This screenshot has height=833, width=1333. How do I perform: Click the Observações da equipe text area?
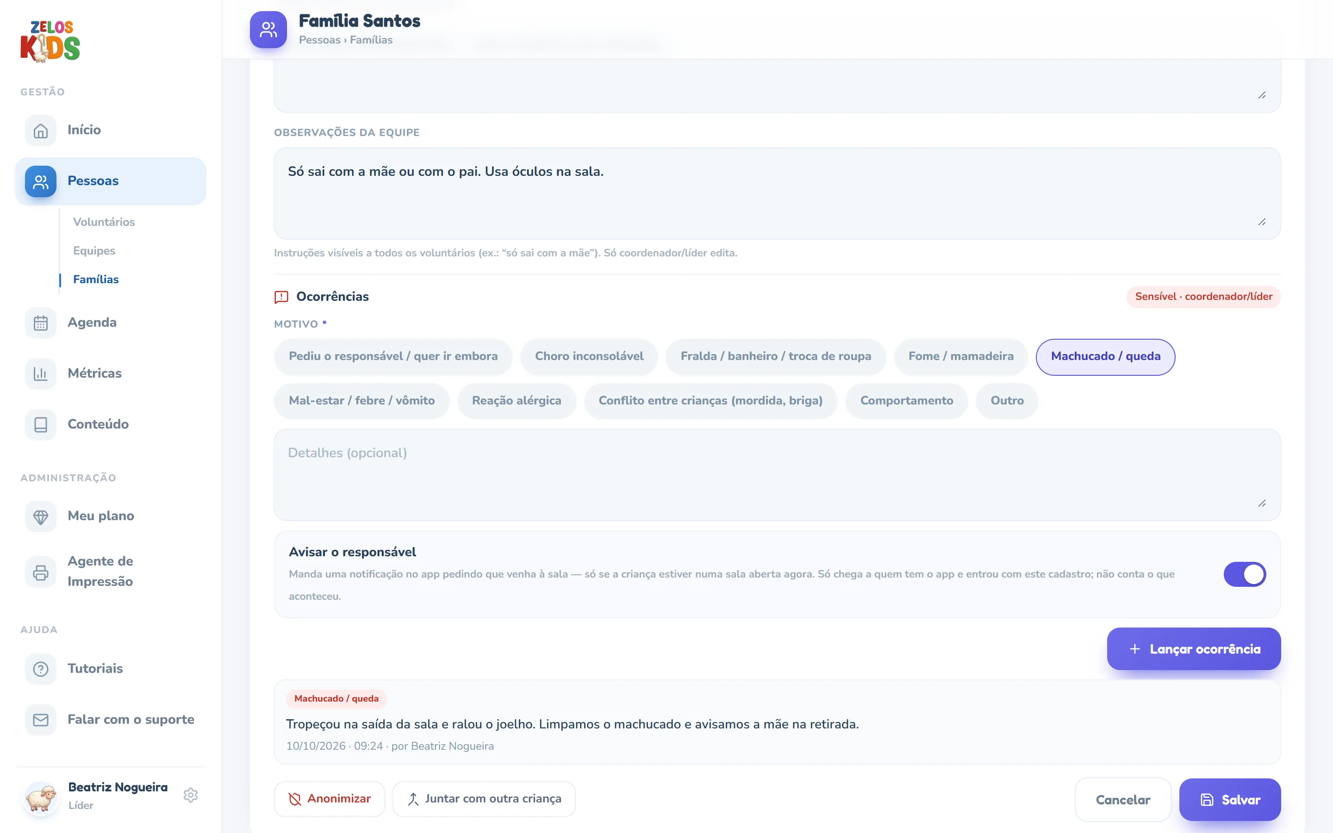pos(777,193)
